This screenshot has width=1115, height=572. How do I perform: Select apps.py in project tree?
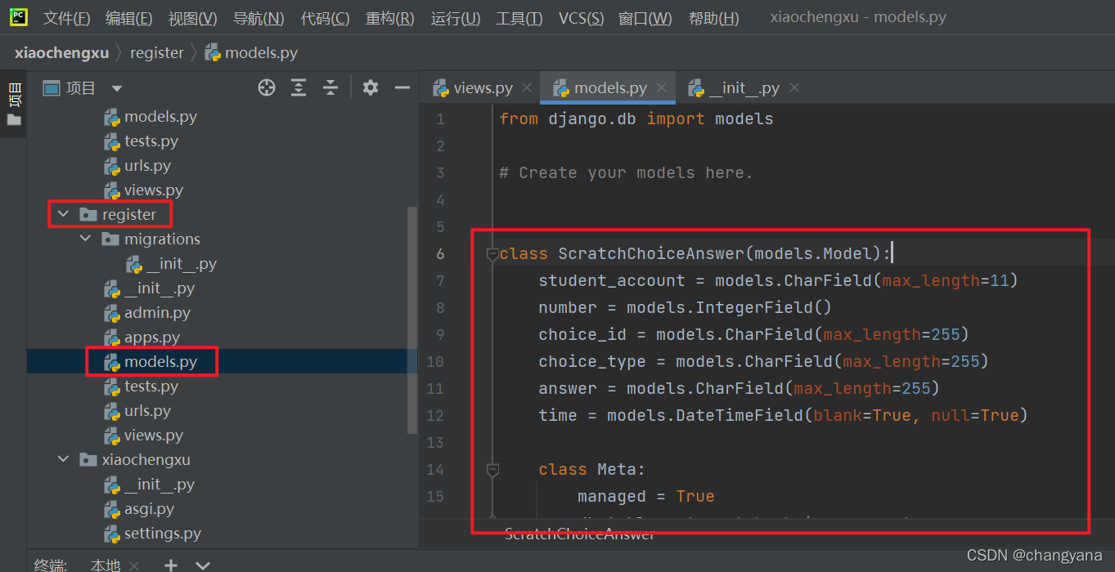coord(152,337)
